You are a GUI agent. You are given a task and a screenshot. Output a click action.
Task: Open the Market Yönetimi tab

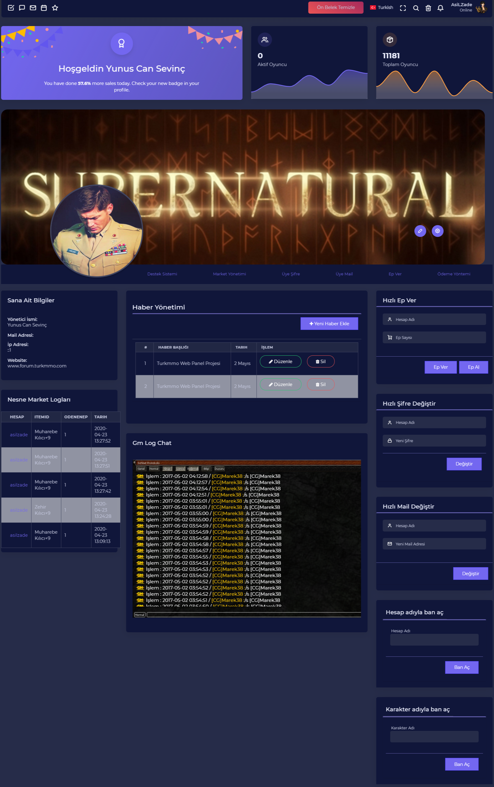[229, 274]
